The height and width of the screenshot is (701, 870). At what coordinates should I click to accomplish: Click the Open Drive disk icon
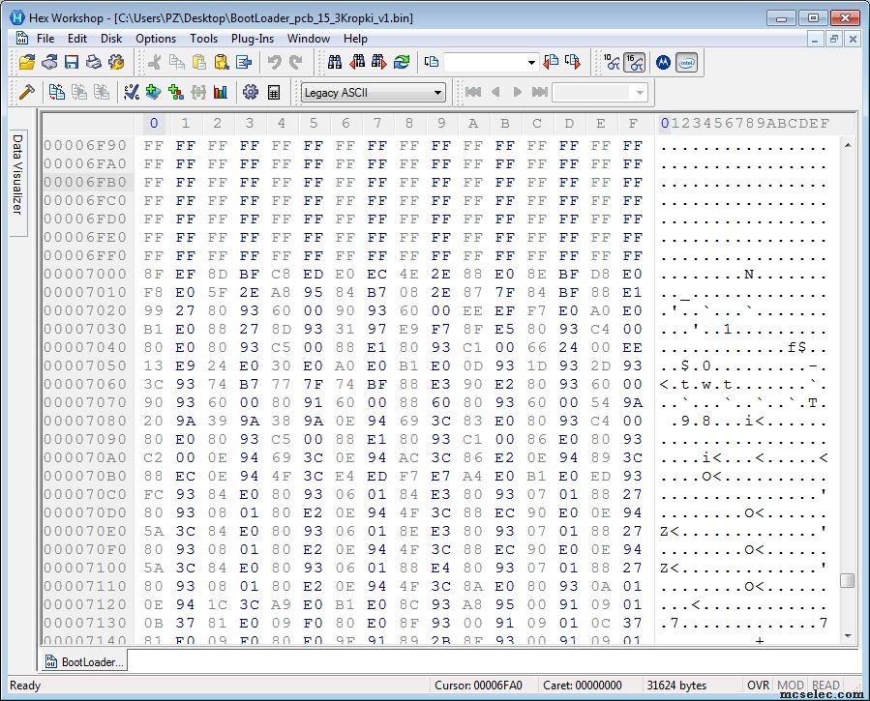tap(49, 62)
